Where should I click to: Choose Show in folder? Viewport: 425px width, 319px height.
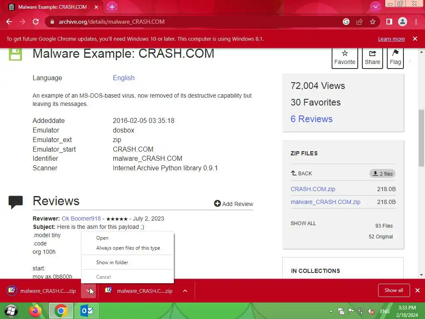pyautogui.click(x=127, y=263)
